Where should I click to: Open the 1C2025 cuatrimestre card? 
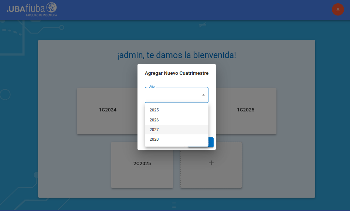246,110
